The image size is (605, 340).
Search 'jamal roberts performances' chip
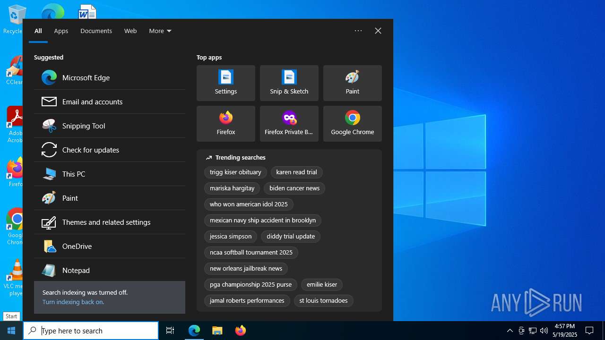click(x=247, y=301)
